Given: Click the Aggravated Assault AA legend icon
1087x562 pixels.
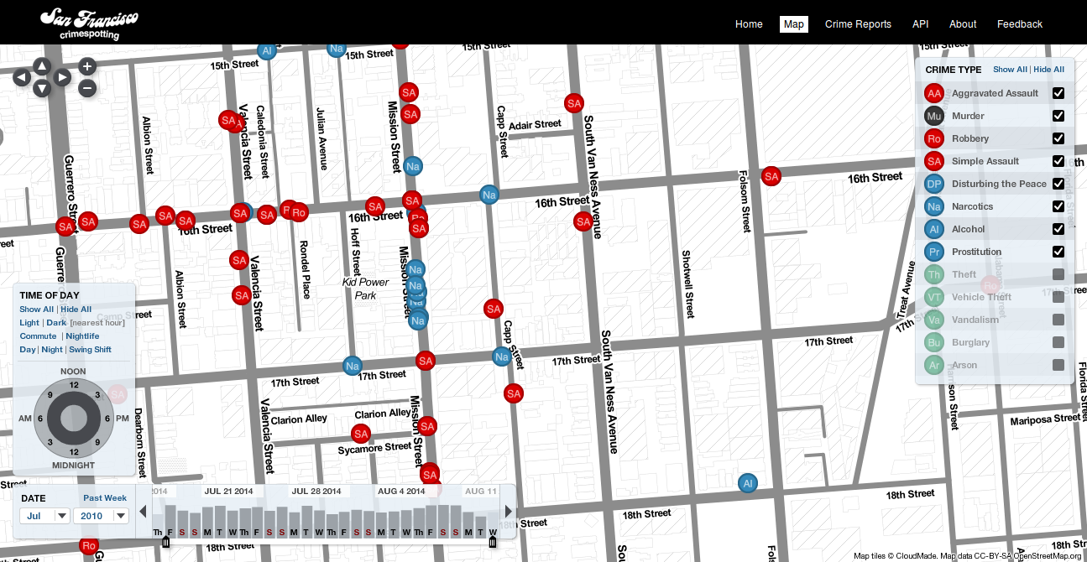Looking at the screenshot, I should [934, 93].
